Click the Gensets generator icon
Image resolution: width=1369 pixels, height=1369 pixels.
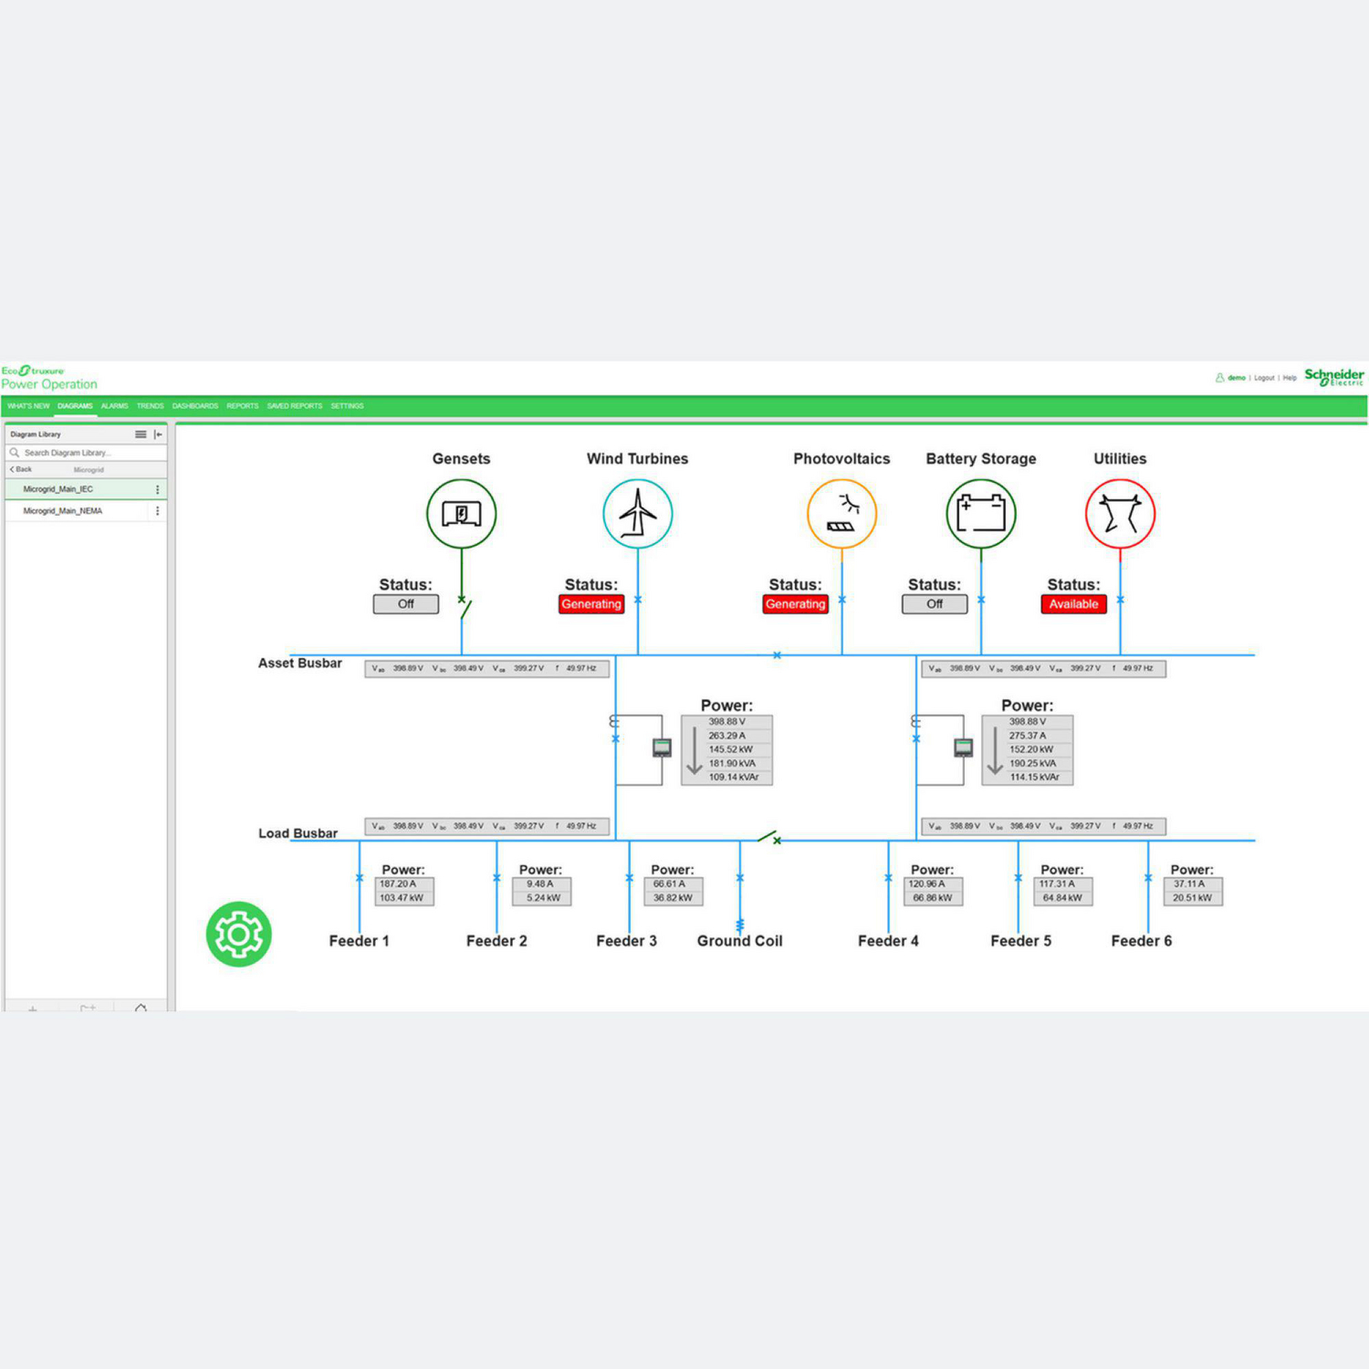(x=461, y=514)
